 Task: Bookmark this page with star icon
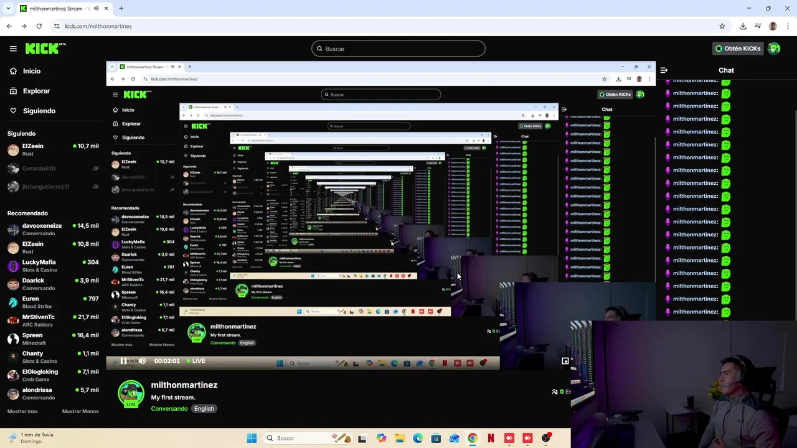[x=722, y=26]
